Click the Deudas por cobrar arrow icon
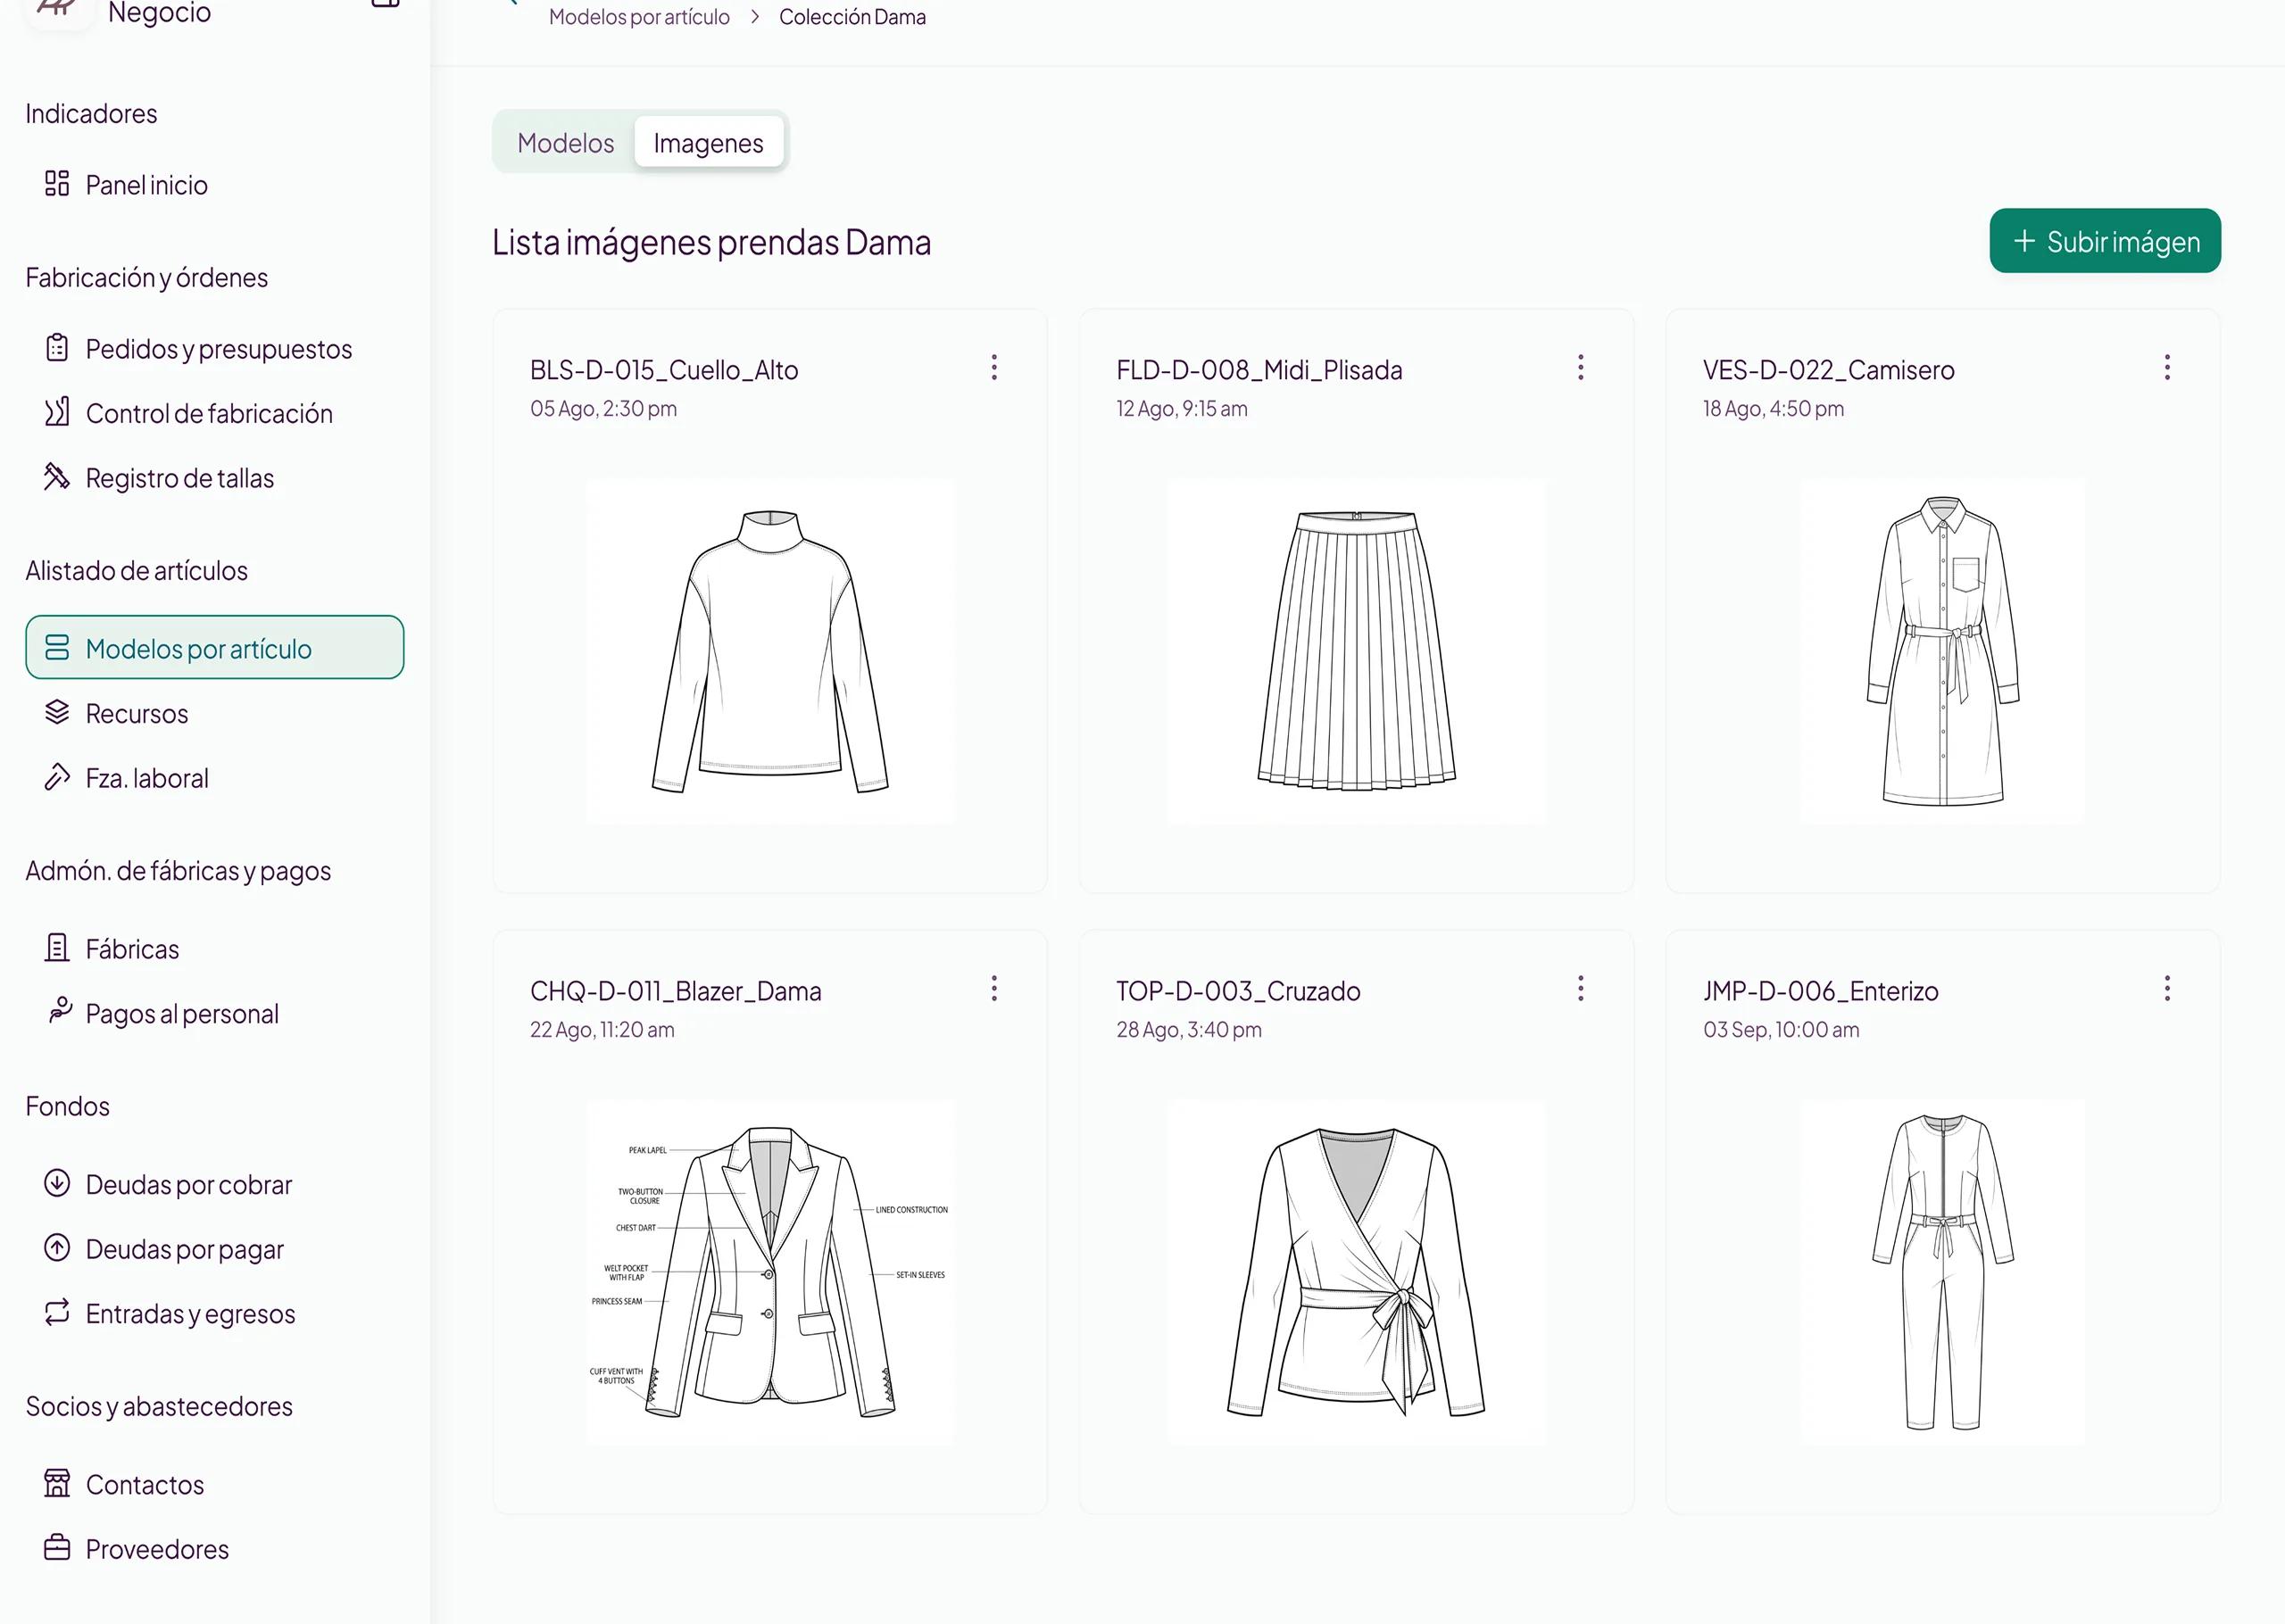2285x1624 pixels. (x=57, y=1183)
